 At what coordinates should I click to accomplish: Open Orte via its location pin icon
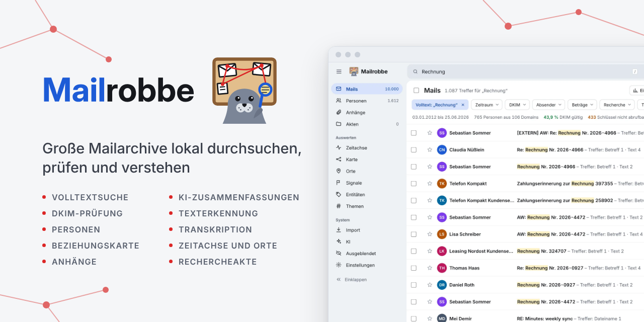[339, 171]
